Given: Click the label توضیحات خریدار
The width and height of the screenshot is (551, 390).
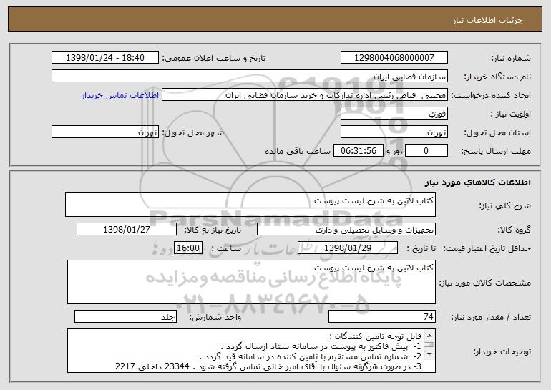Looking at the screenshot, I should point(502,351).
